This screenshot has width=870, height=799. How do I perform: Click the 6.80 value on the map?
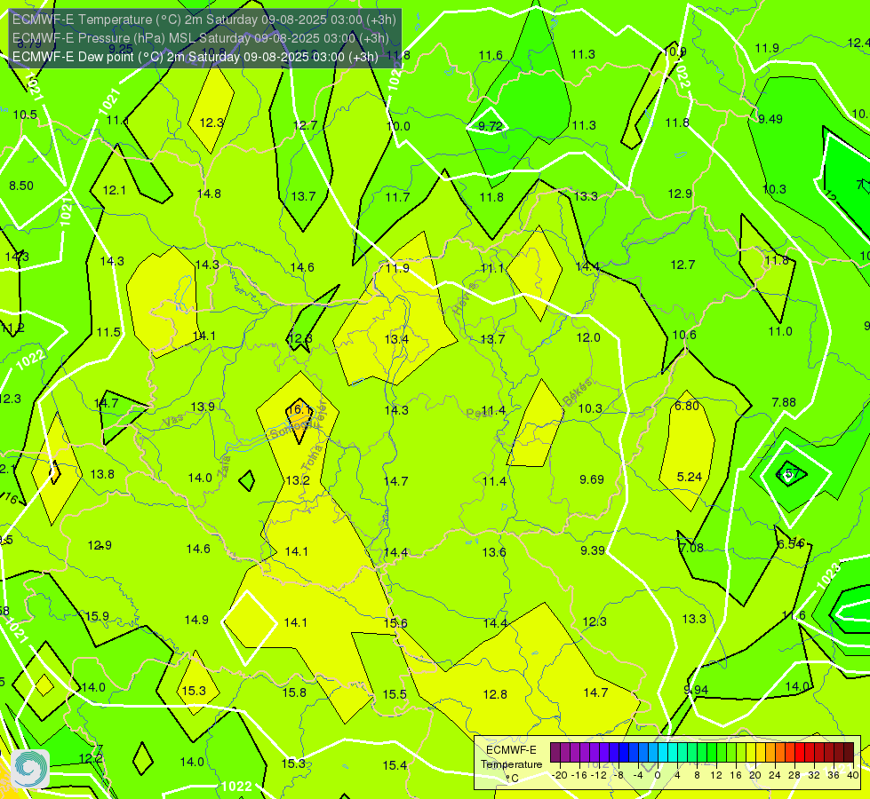click(687, 406)
